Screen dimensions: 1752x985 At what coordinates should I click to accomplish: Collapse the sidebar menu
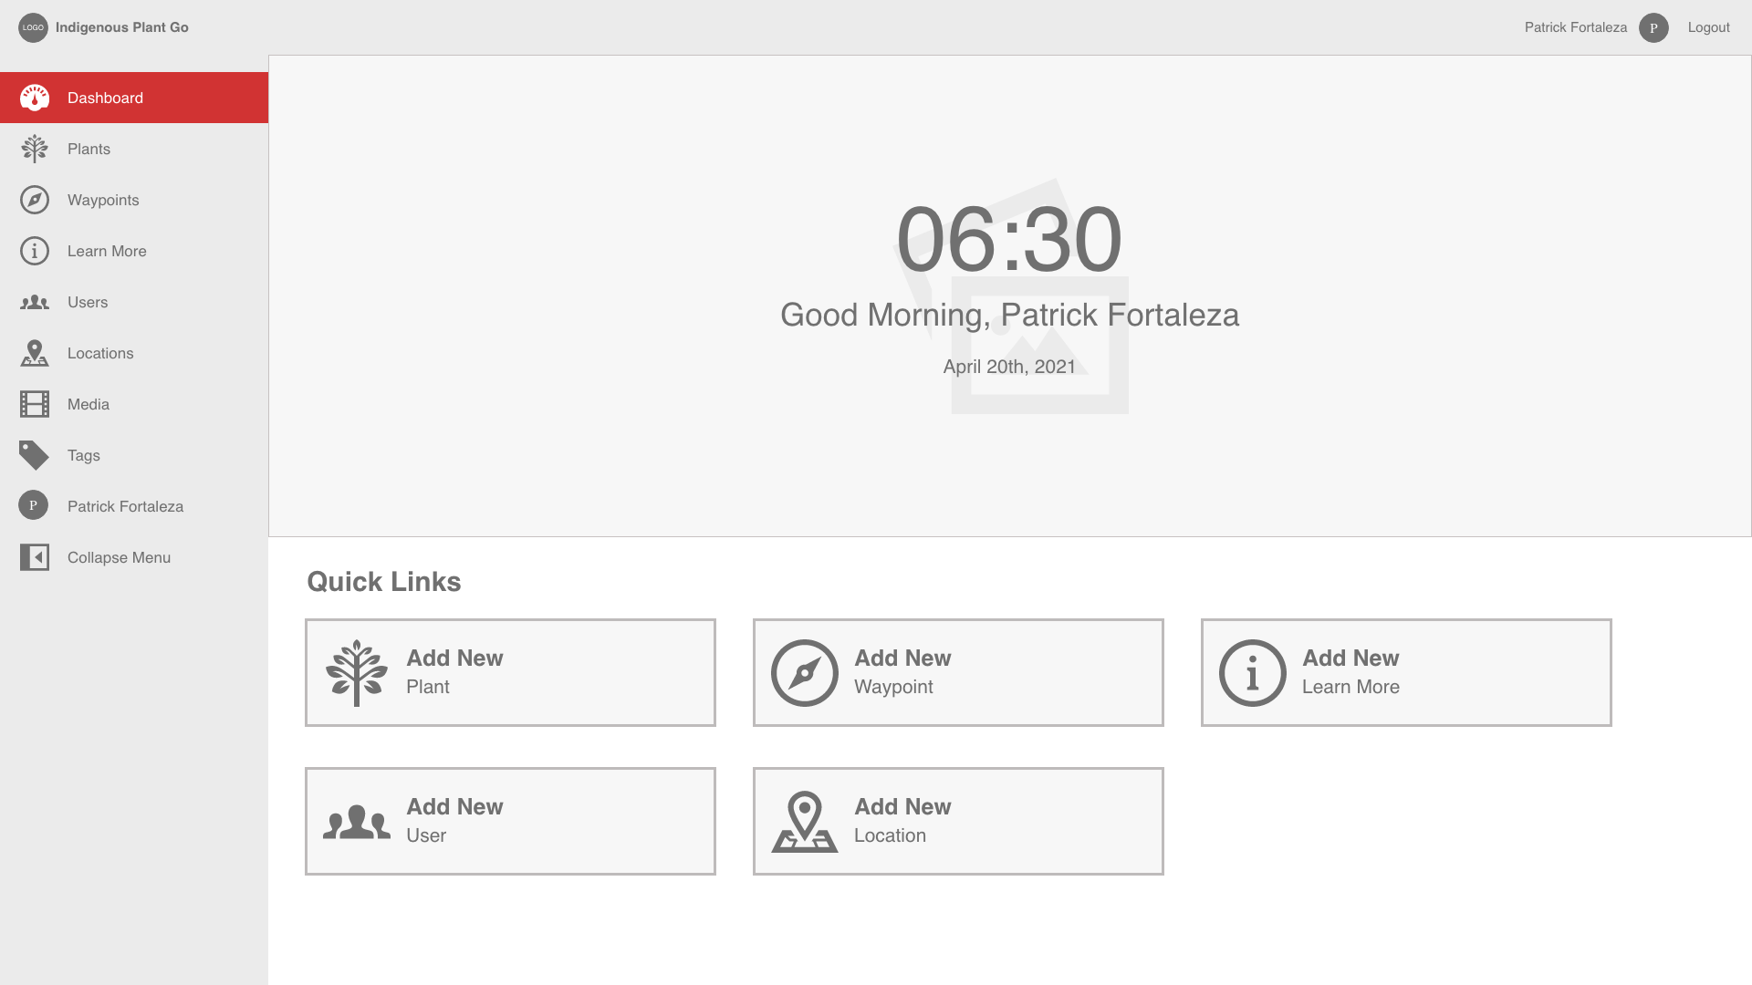[119, 557]
